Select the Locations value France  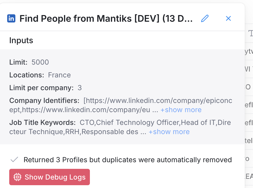pyautogui.click(x=59, y=75)
